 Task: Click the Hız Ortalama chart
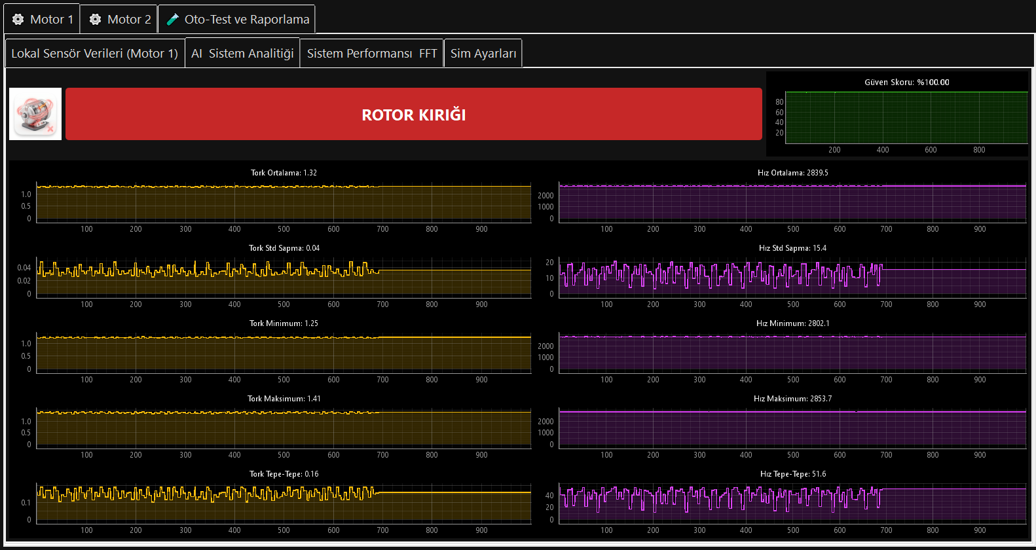[x=792, y=203]
